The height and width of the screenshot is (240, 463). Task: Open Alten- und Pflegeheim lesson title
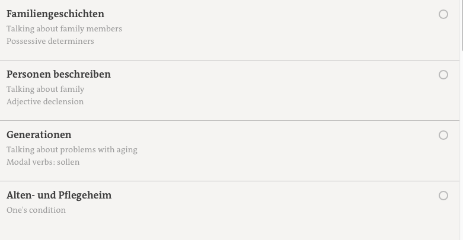click(59, 195)
